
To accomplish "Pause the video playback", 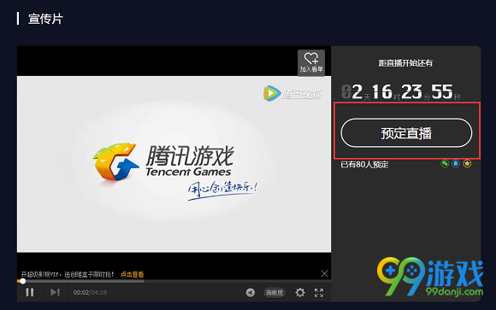I will point(30,292).
